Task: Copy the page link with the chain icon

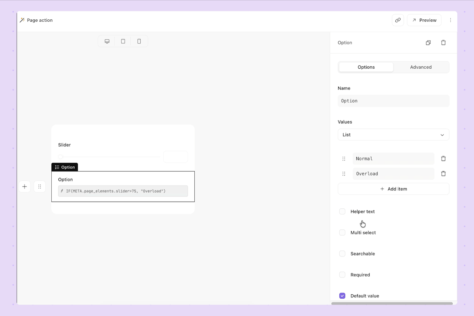Action: point(398,20)
